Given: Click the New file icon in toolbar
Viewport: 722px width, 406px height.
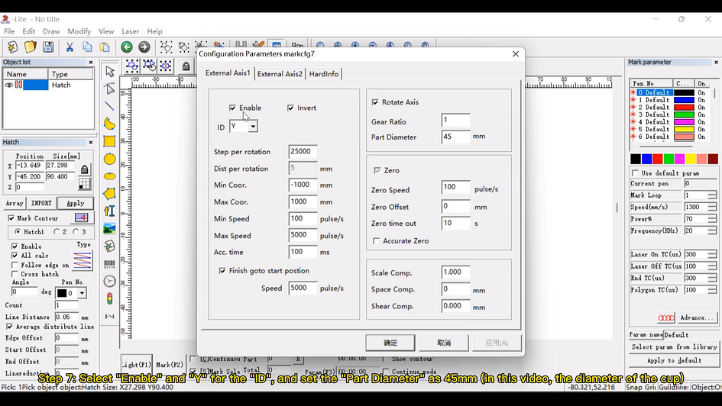Looking at the screenshot, I should tap(12, 47).
